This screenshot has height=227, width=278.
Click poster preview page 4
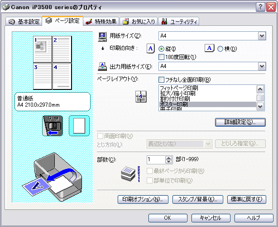(62, 76)
